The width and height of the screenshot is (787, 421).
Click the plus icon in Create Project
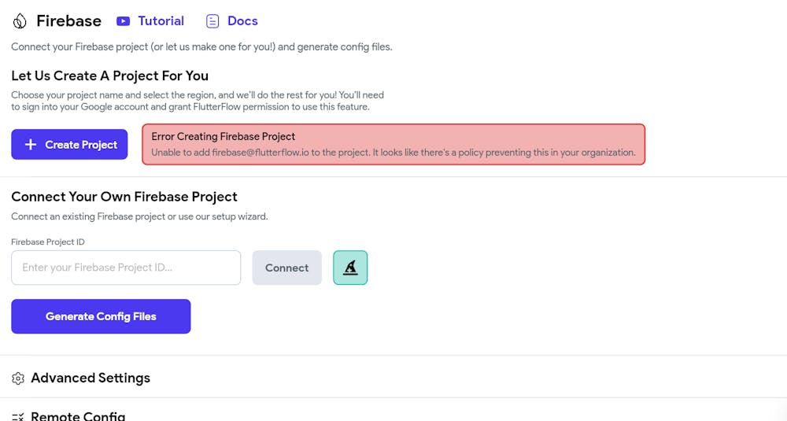pos(31,145)
